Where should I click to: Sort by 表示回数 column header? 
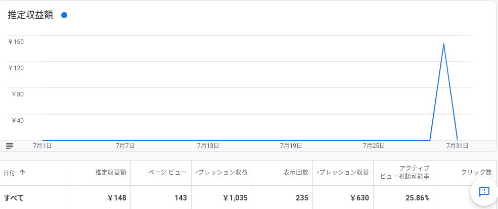coord(296,173)
